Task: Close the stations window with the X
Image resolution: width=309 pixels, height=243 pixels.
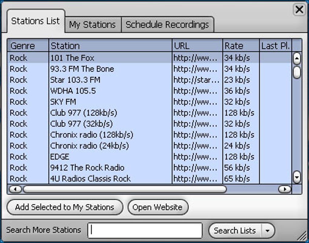Action: [x=299, y=9]
